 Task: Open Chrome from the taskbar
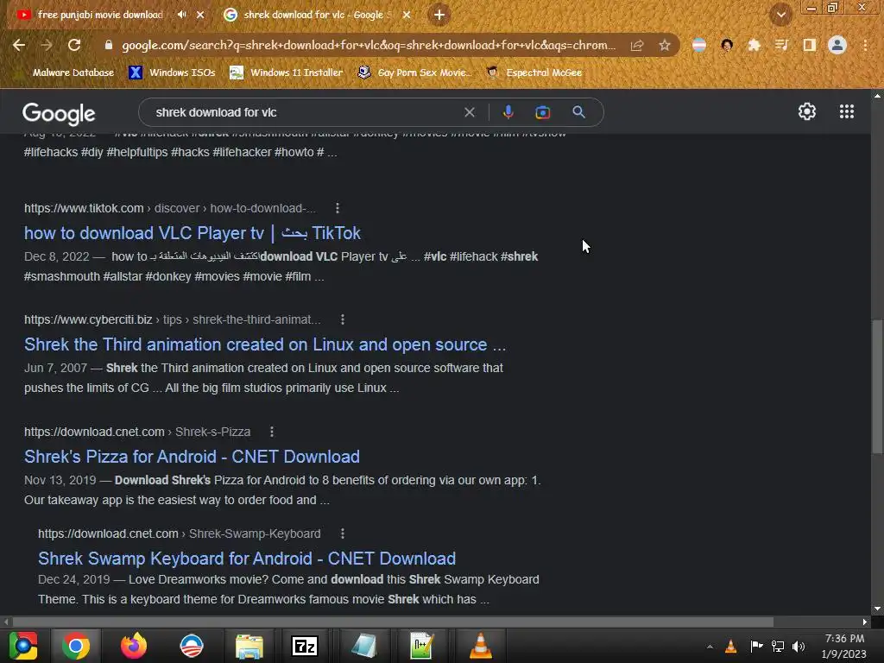point(75,646)
